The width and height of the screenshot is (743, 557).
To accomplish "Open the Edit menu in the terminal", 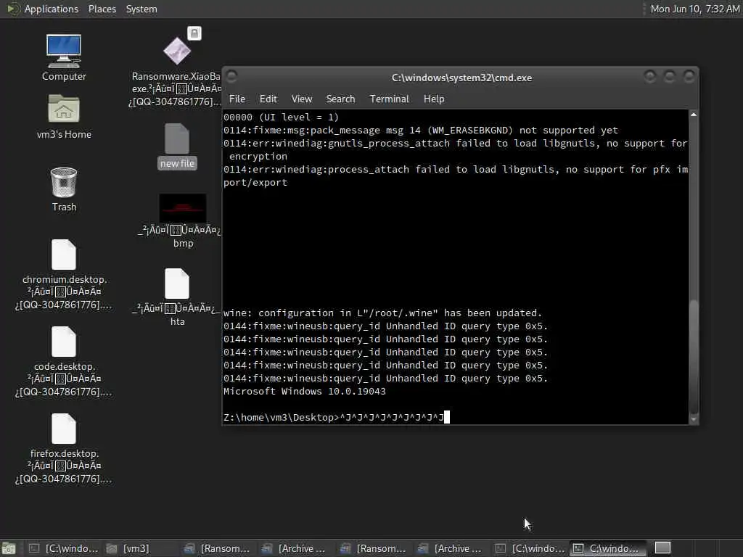I will click(x=268, y=99).
